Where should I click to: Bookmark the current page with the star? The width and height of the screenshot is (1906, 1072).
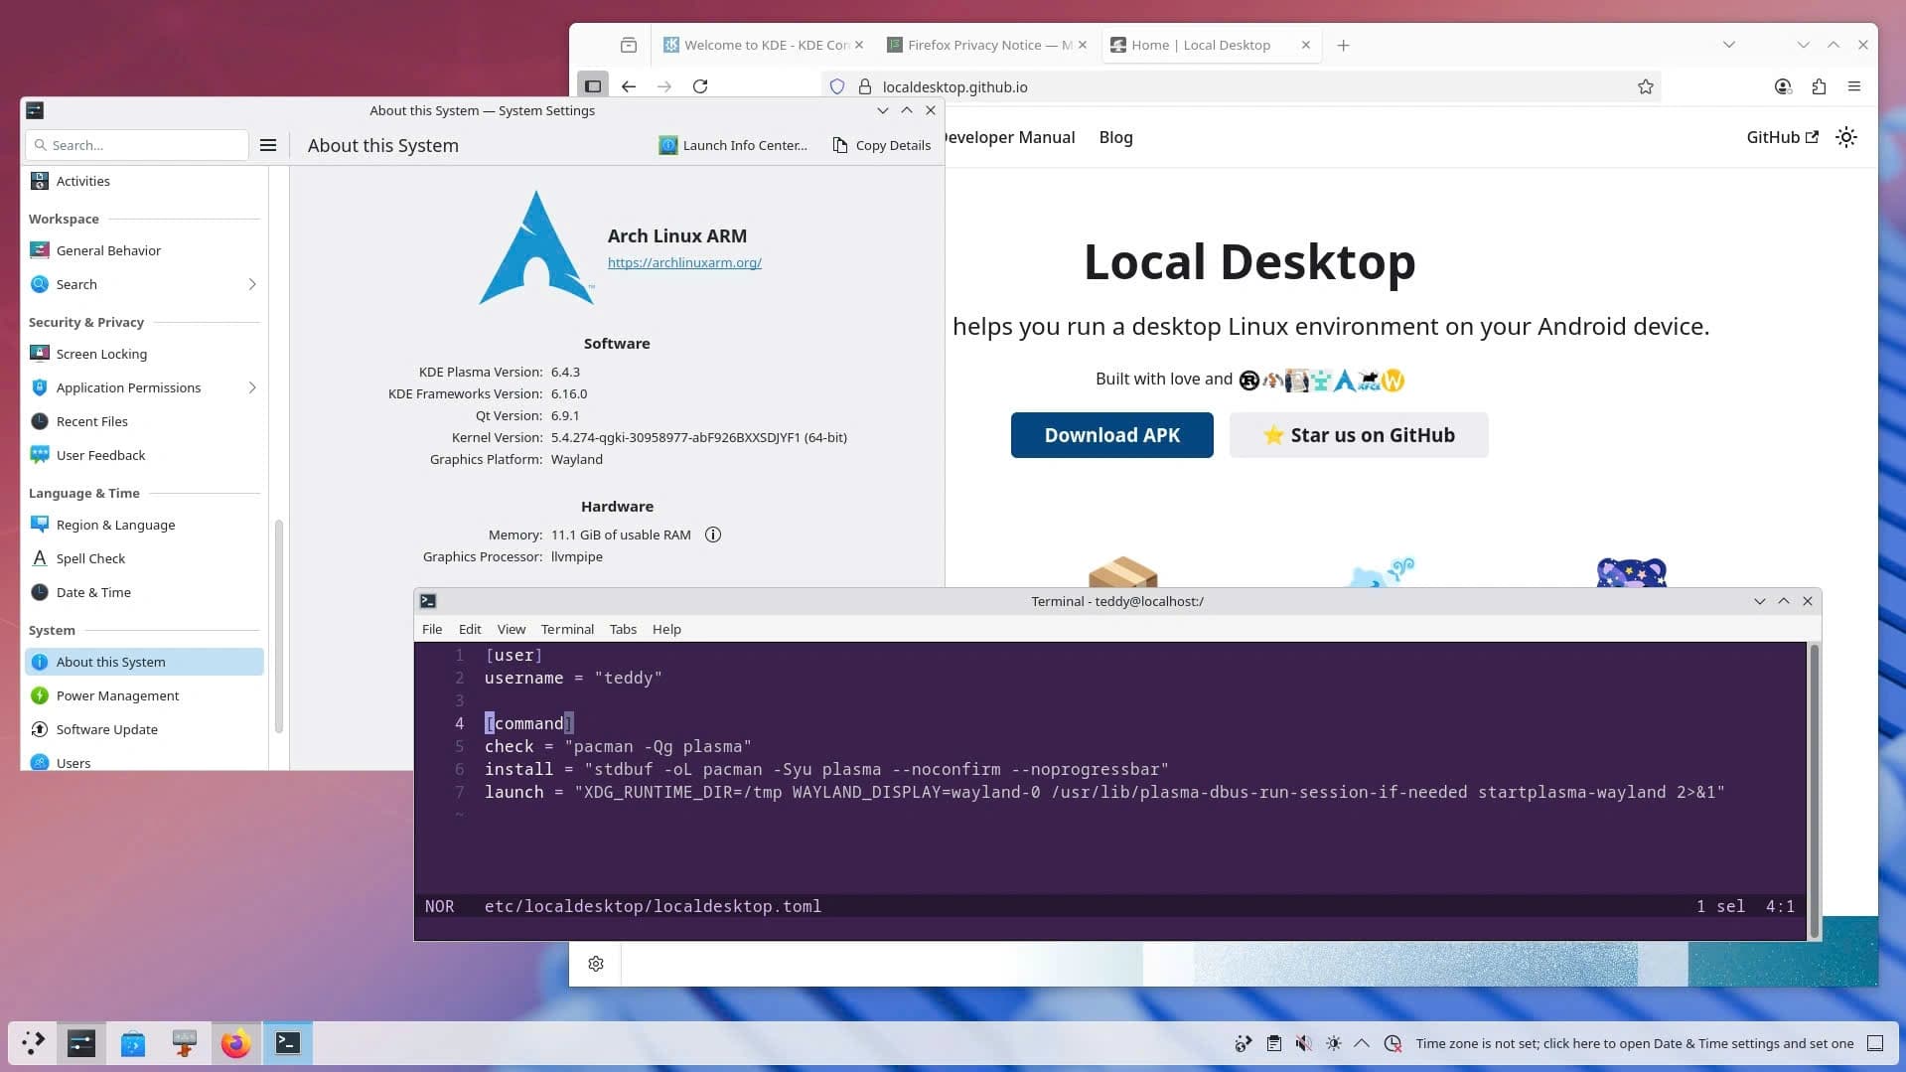(1646, 86)
